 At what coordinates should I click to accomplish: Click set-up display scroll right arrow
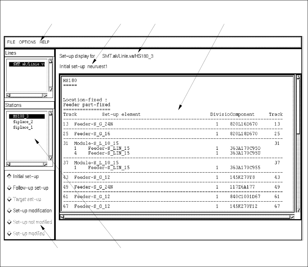coord(292,217)
